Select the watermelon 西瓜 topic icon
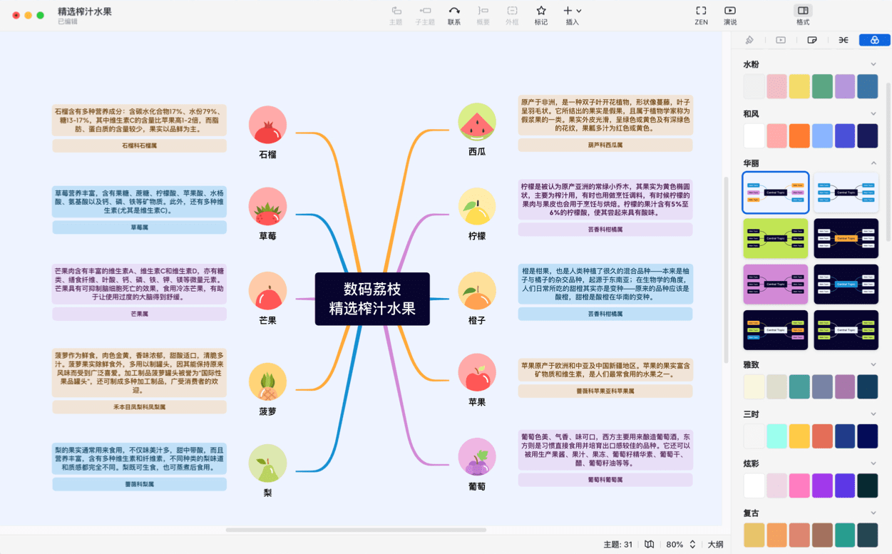The image size is (892, 554). [477, 122]
